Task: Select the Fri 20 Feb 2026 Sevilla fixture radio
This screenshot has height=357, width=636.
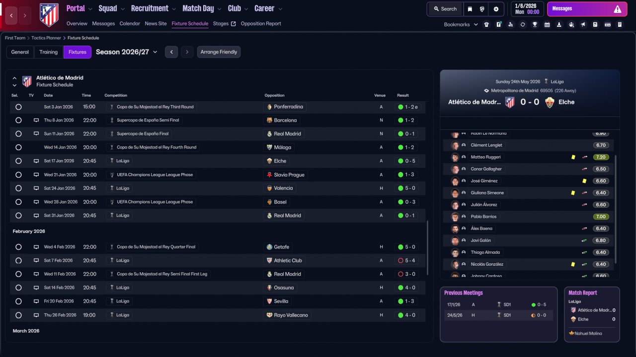Action: coord(18,301)
